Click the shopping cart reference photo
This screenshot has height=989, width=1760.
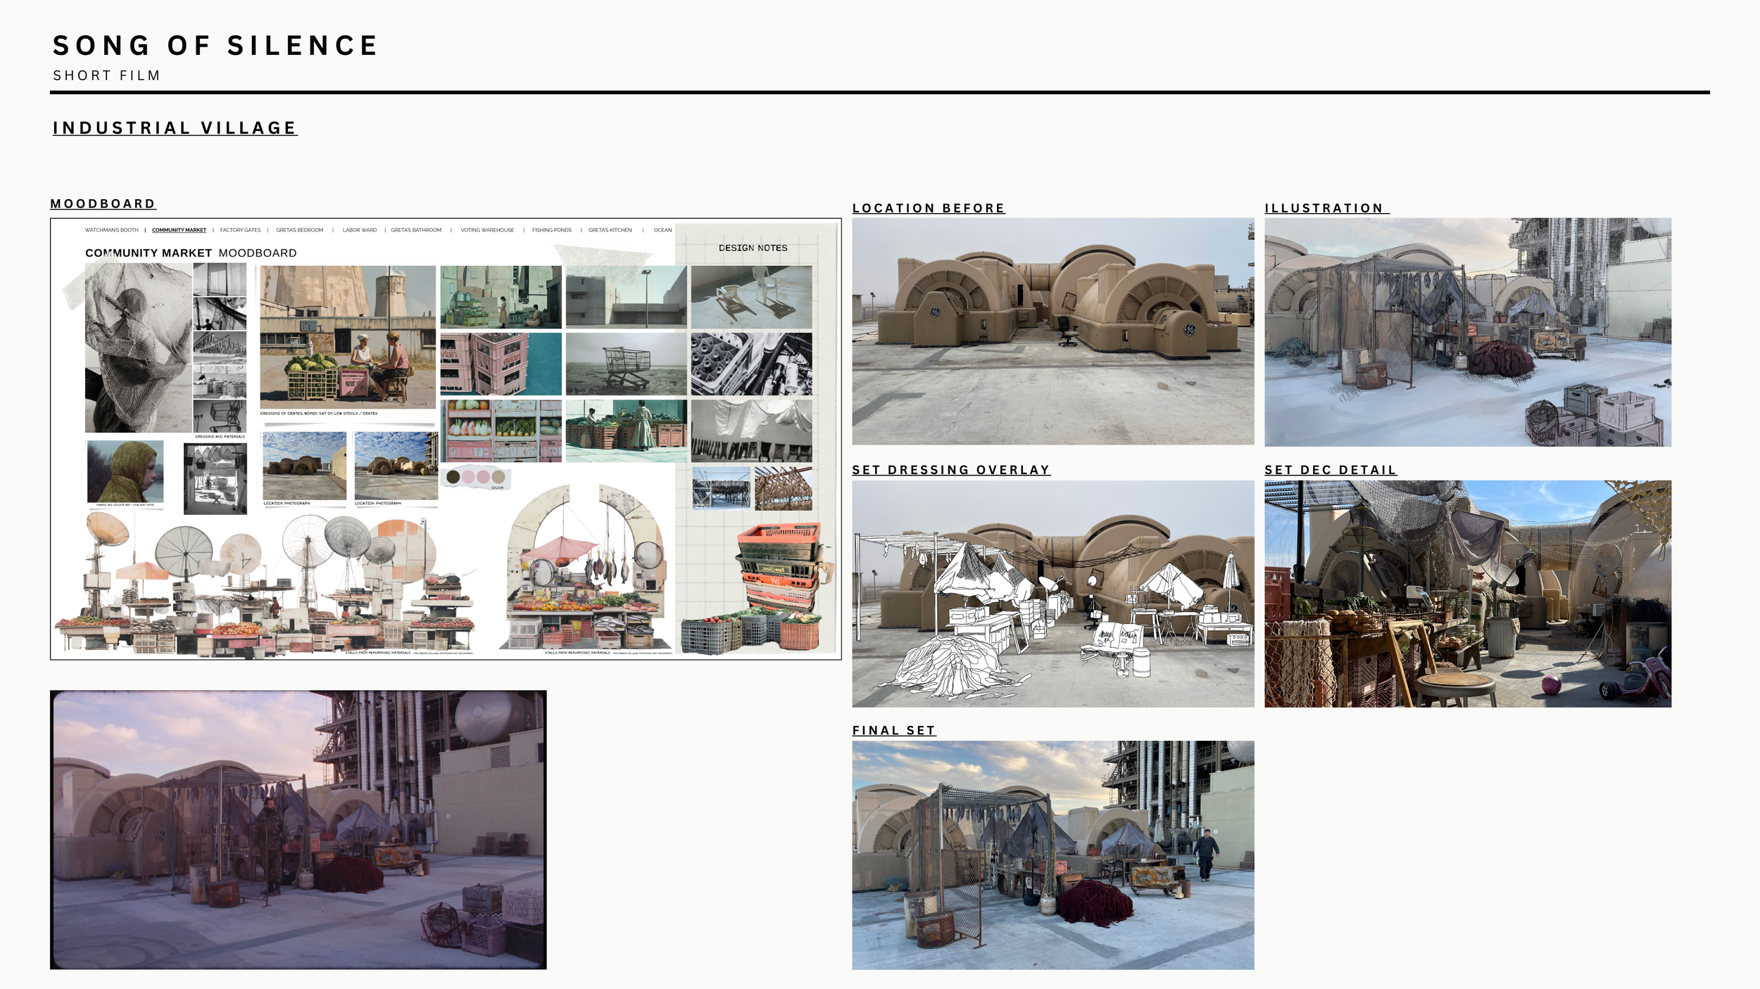point(625,364)
